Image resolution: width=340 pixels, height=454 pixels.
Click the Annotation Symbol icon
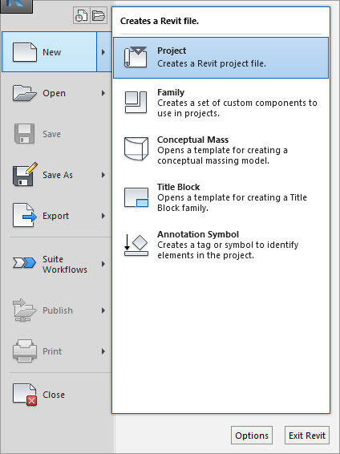pos(136,245)
